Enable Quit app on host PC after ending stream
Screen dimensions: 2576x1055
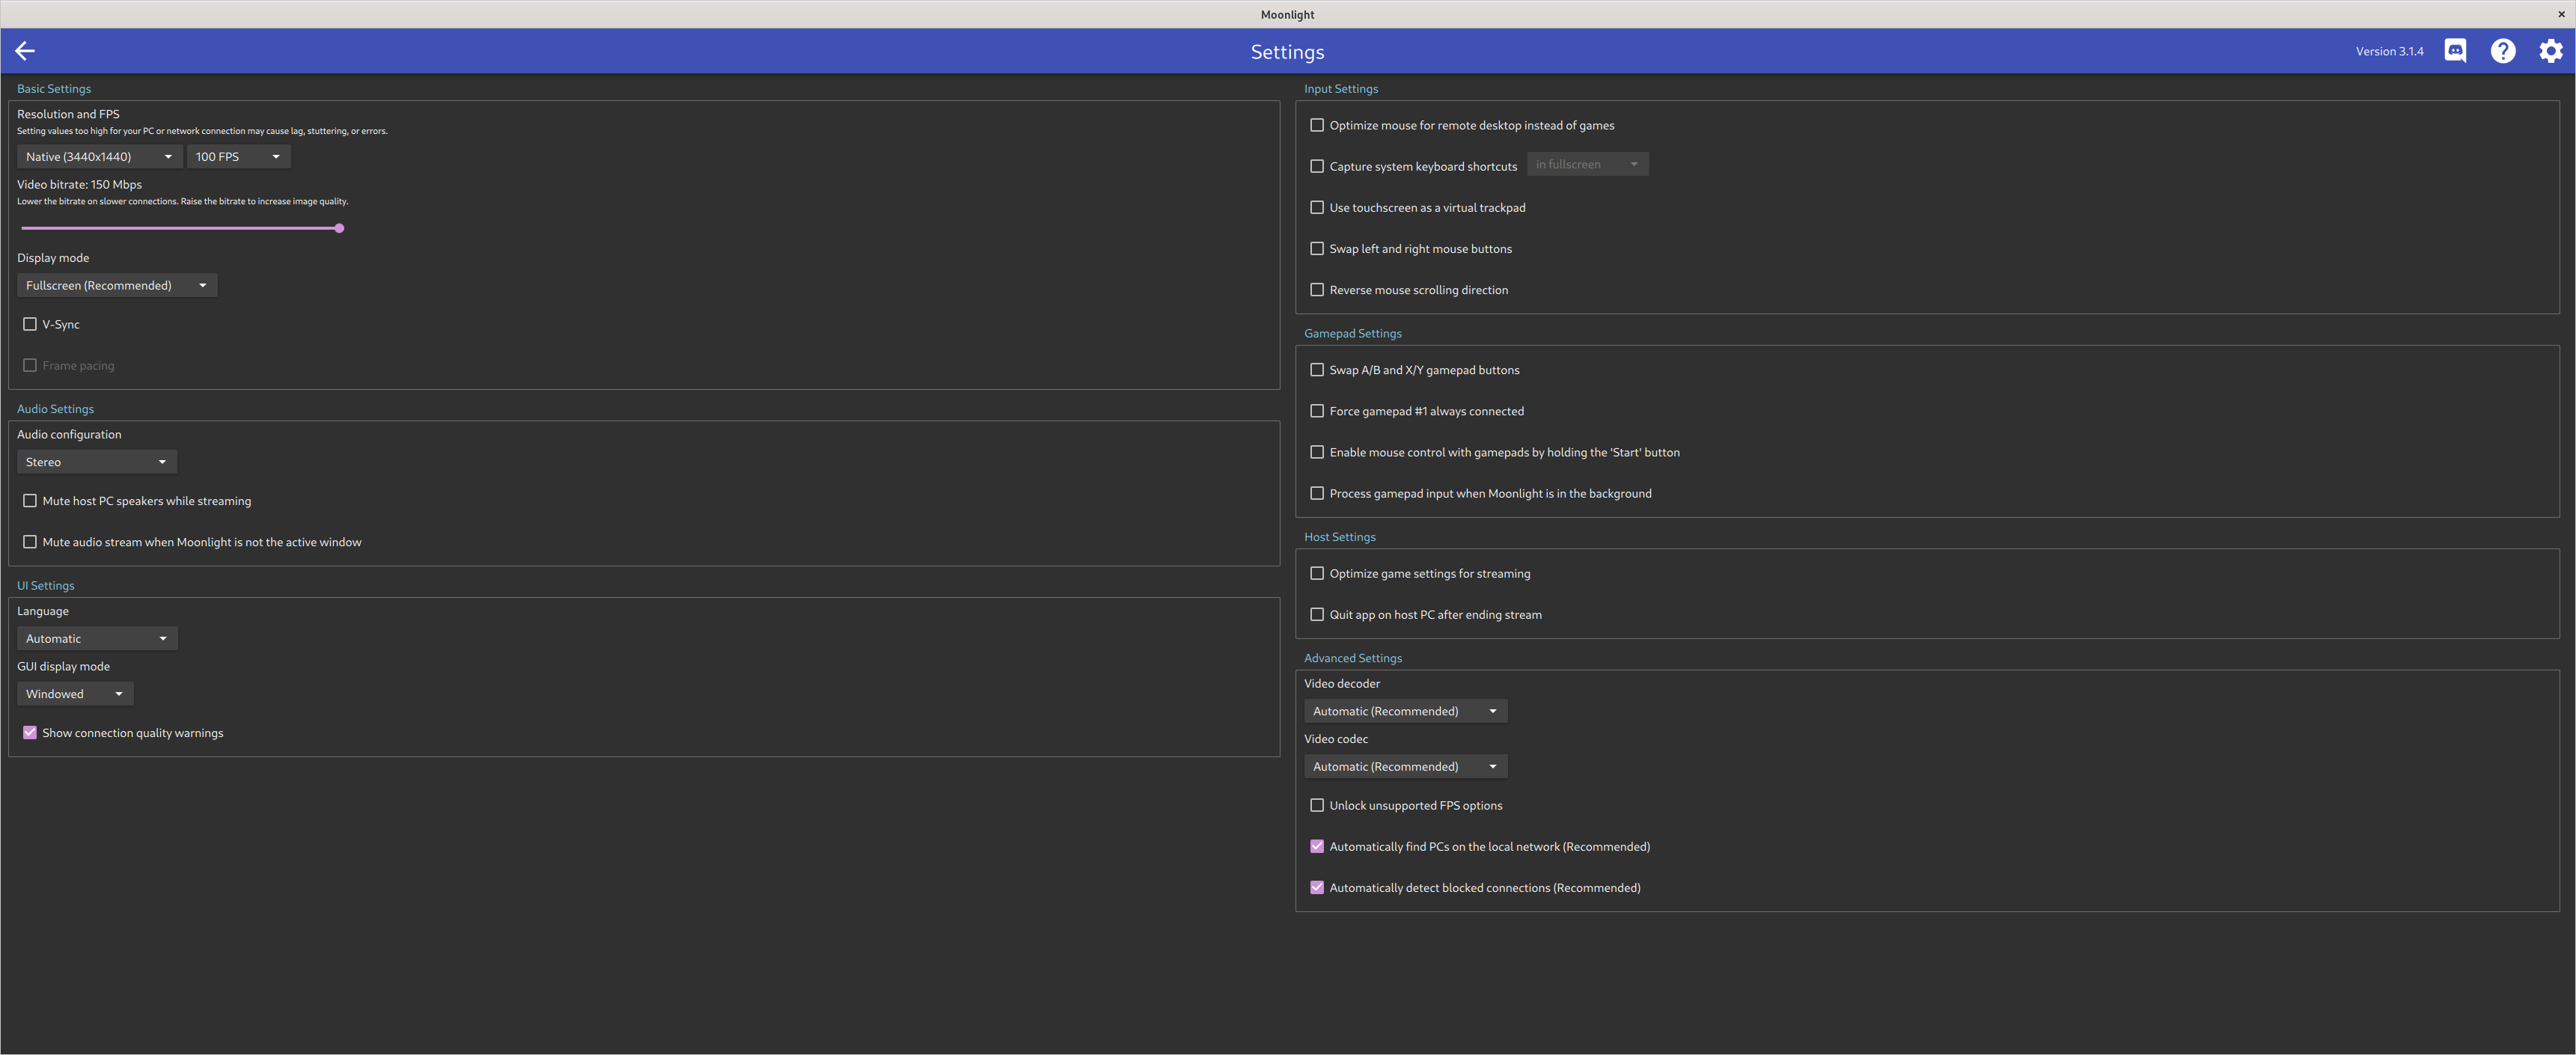pyautogui.click(x=1317, y=614)
